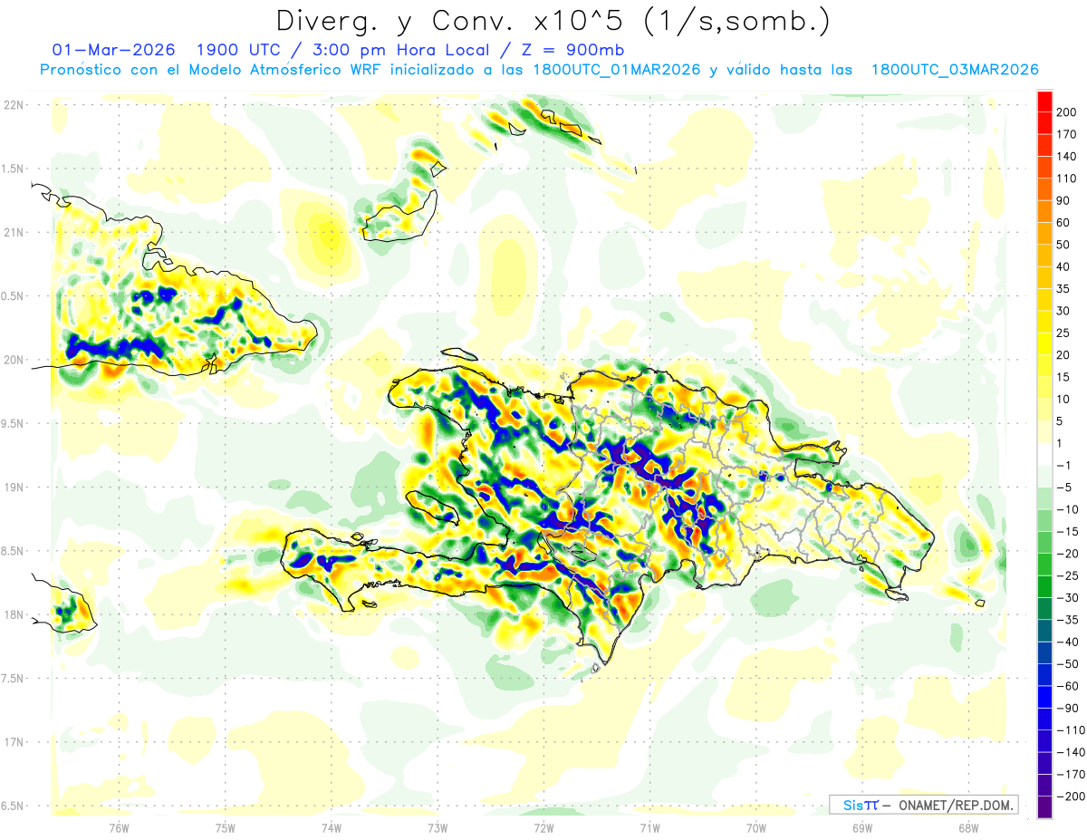Click the color bar label '25'
1087x840 pixels.
coord(1065,333)
